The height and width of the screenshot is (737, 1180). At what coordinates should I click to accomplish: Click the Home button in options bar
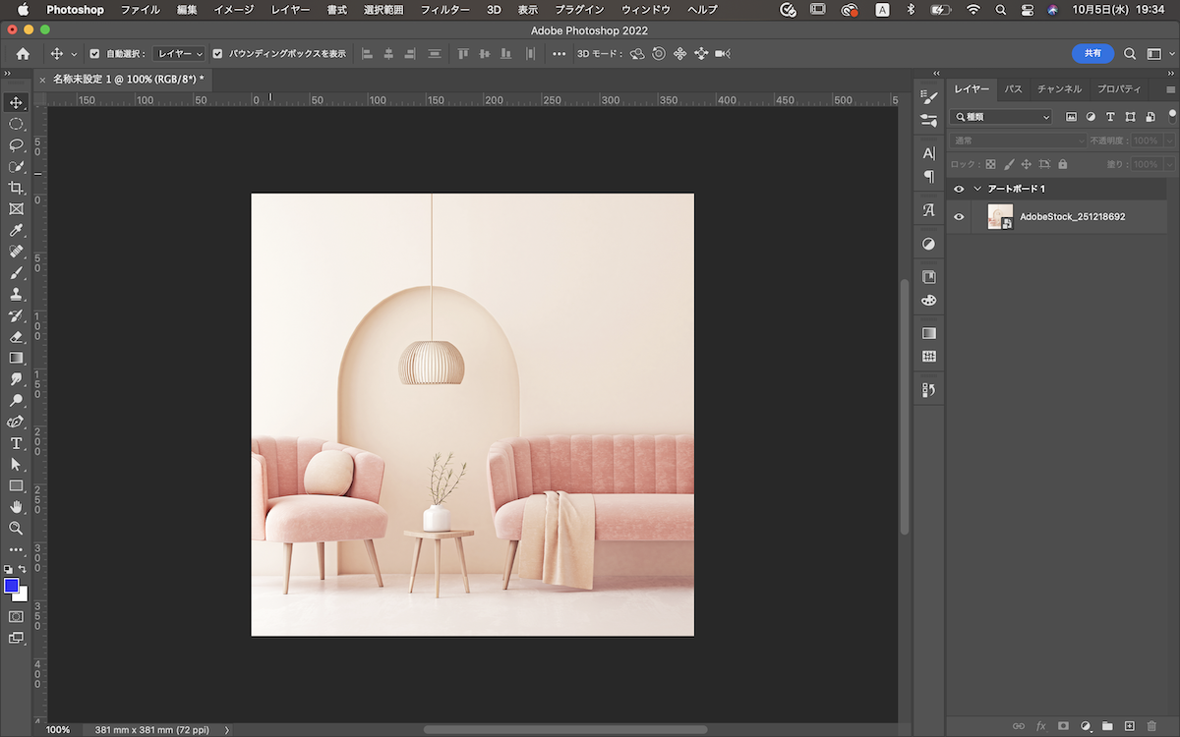23,54
